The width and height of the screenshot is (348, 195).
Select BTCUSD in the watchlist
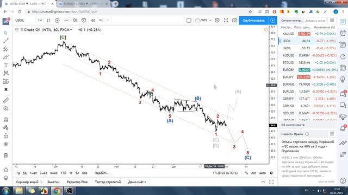click(308, 63)
